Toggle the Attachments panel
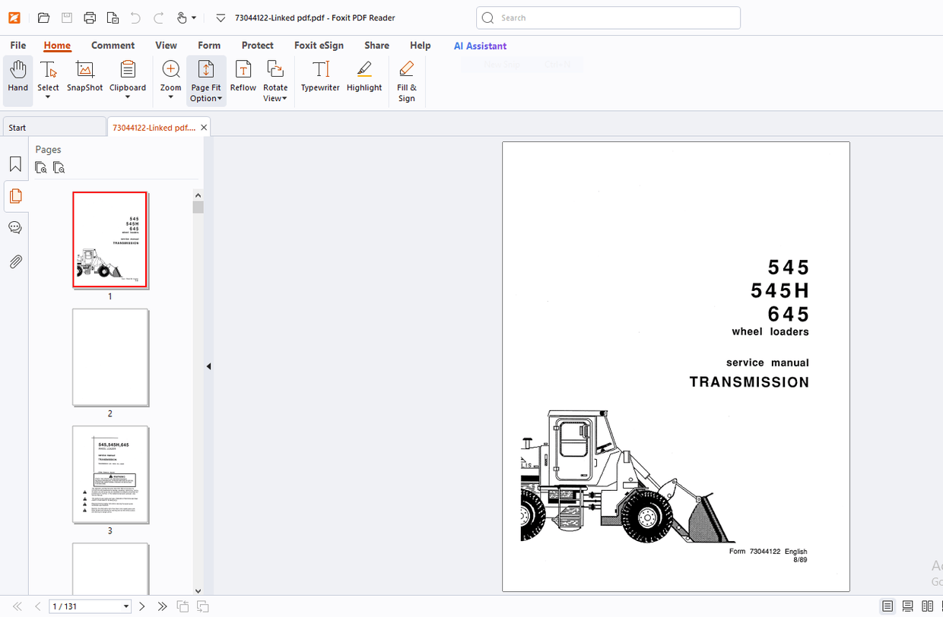 tap(15, 261)
